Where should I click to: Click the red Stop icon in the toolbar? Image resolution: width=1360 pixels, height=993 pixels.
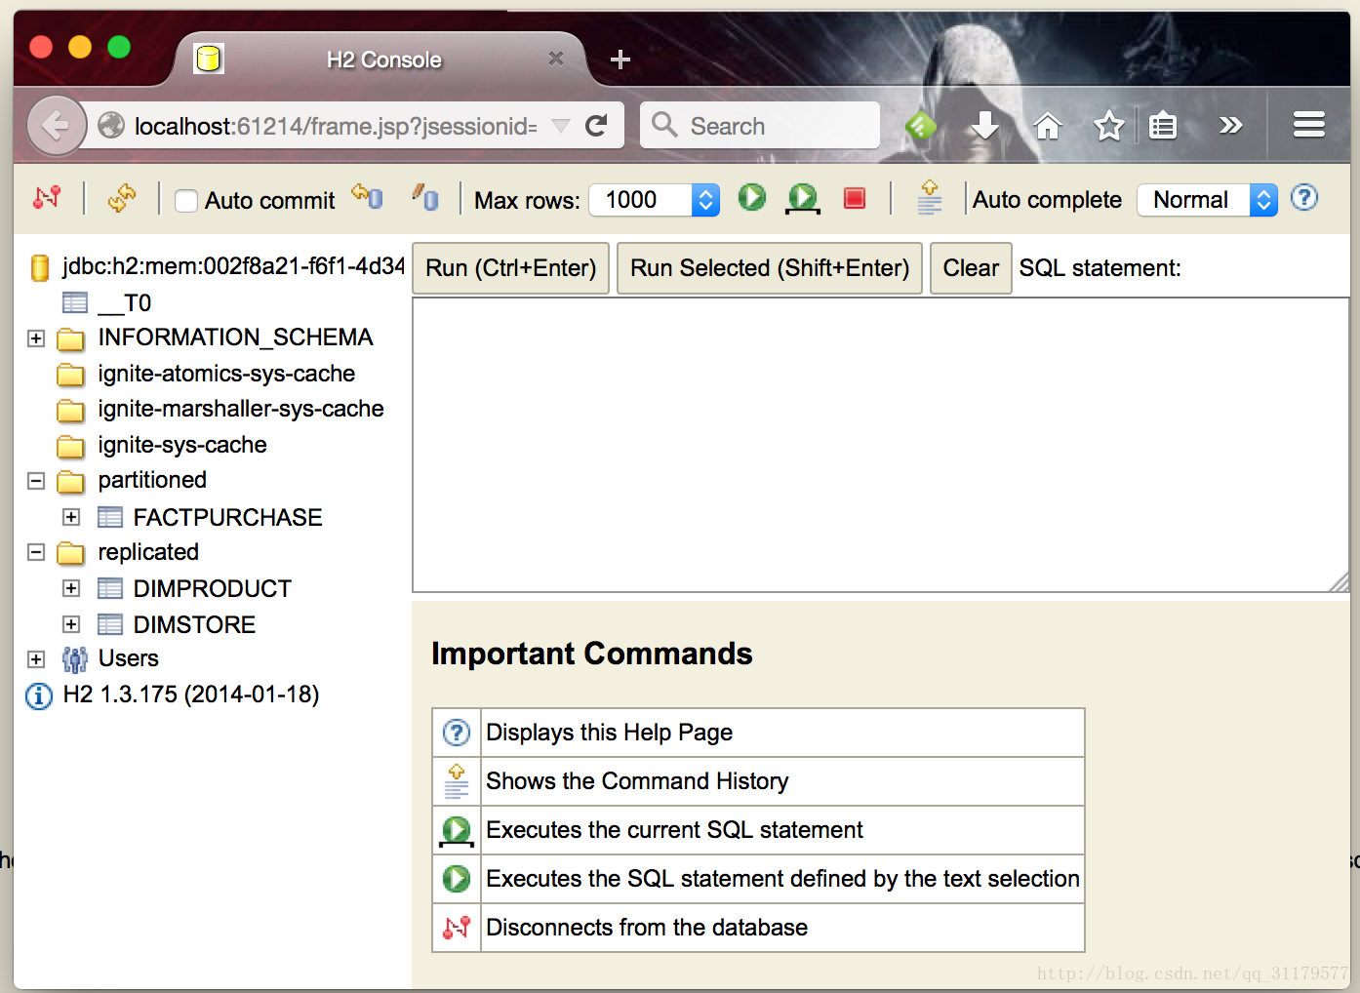(855, 198)
